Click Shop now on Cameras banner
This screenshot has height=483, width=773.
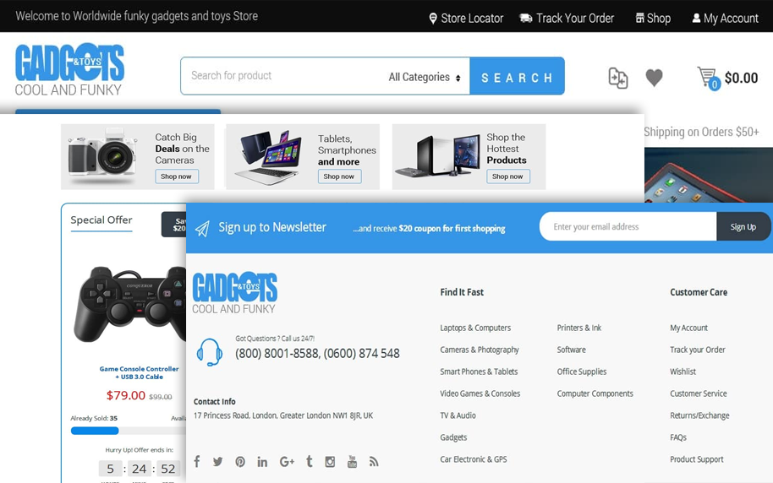click(x=177, y=176)
